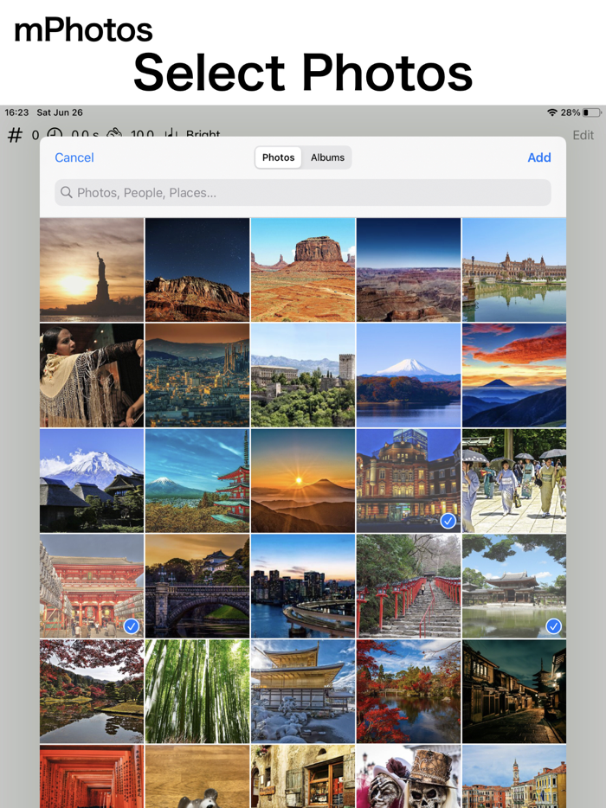This screenshot has height=808, width=606.
Task: Select the red lantern stairway photo
Action: pos(409,587)
